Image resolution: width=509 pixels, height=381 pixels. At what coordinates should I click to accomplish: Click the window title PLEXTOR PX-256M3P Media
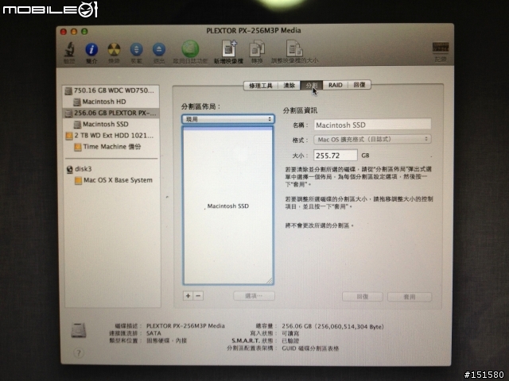tap(254, 30)
